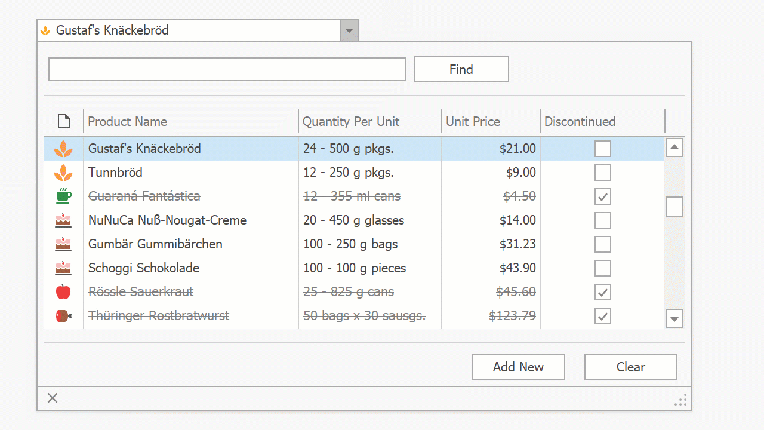764x430 pixels.
Task: Click the resize grip in popup corner
Action: (x=680, y=400)
